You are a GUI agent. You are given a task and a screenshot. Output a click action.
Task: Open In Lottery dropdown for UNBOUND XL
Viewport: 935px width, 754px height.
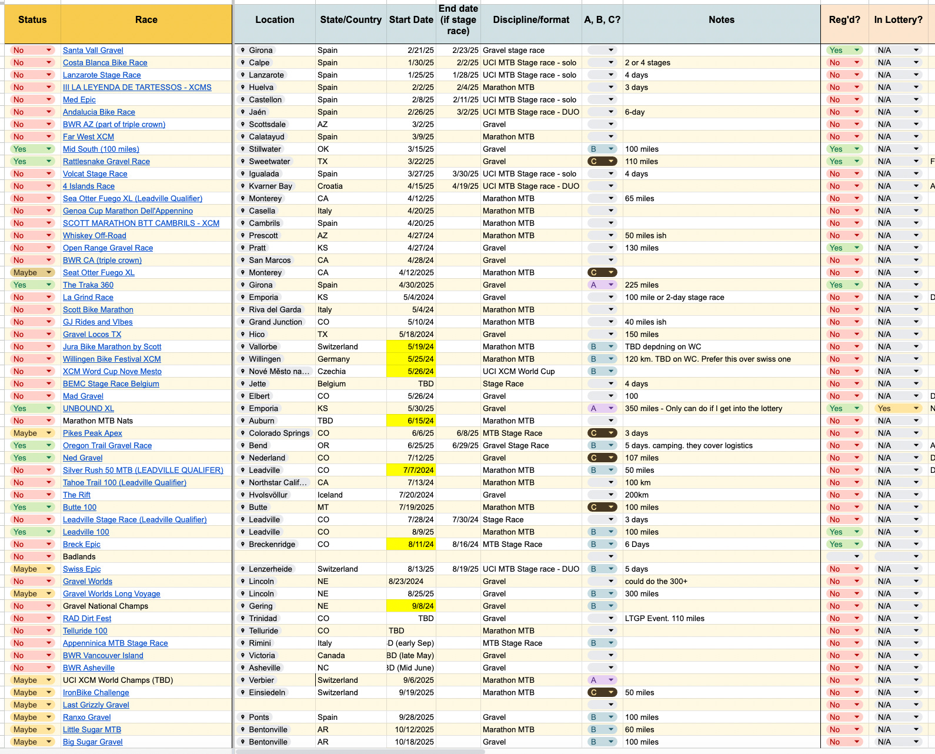click(898, 408)
